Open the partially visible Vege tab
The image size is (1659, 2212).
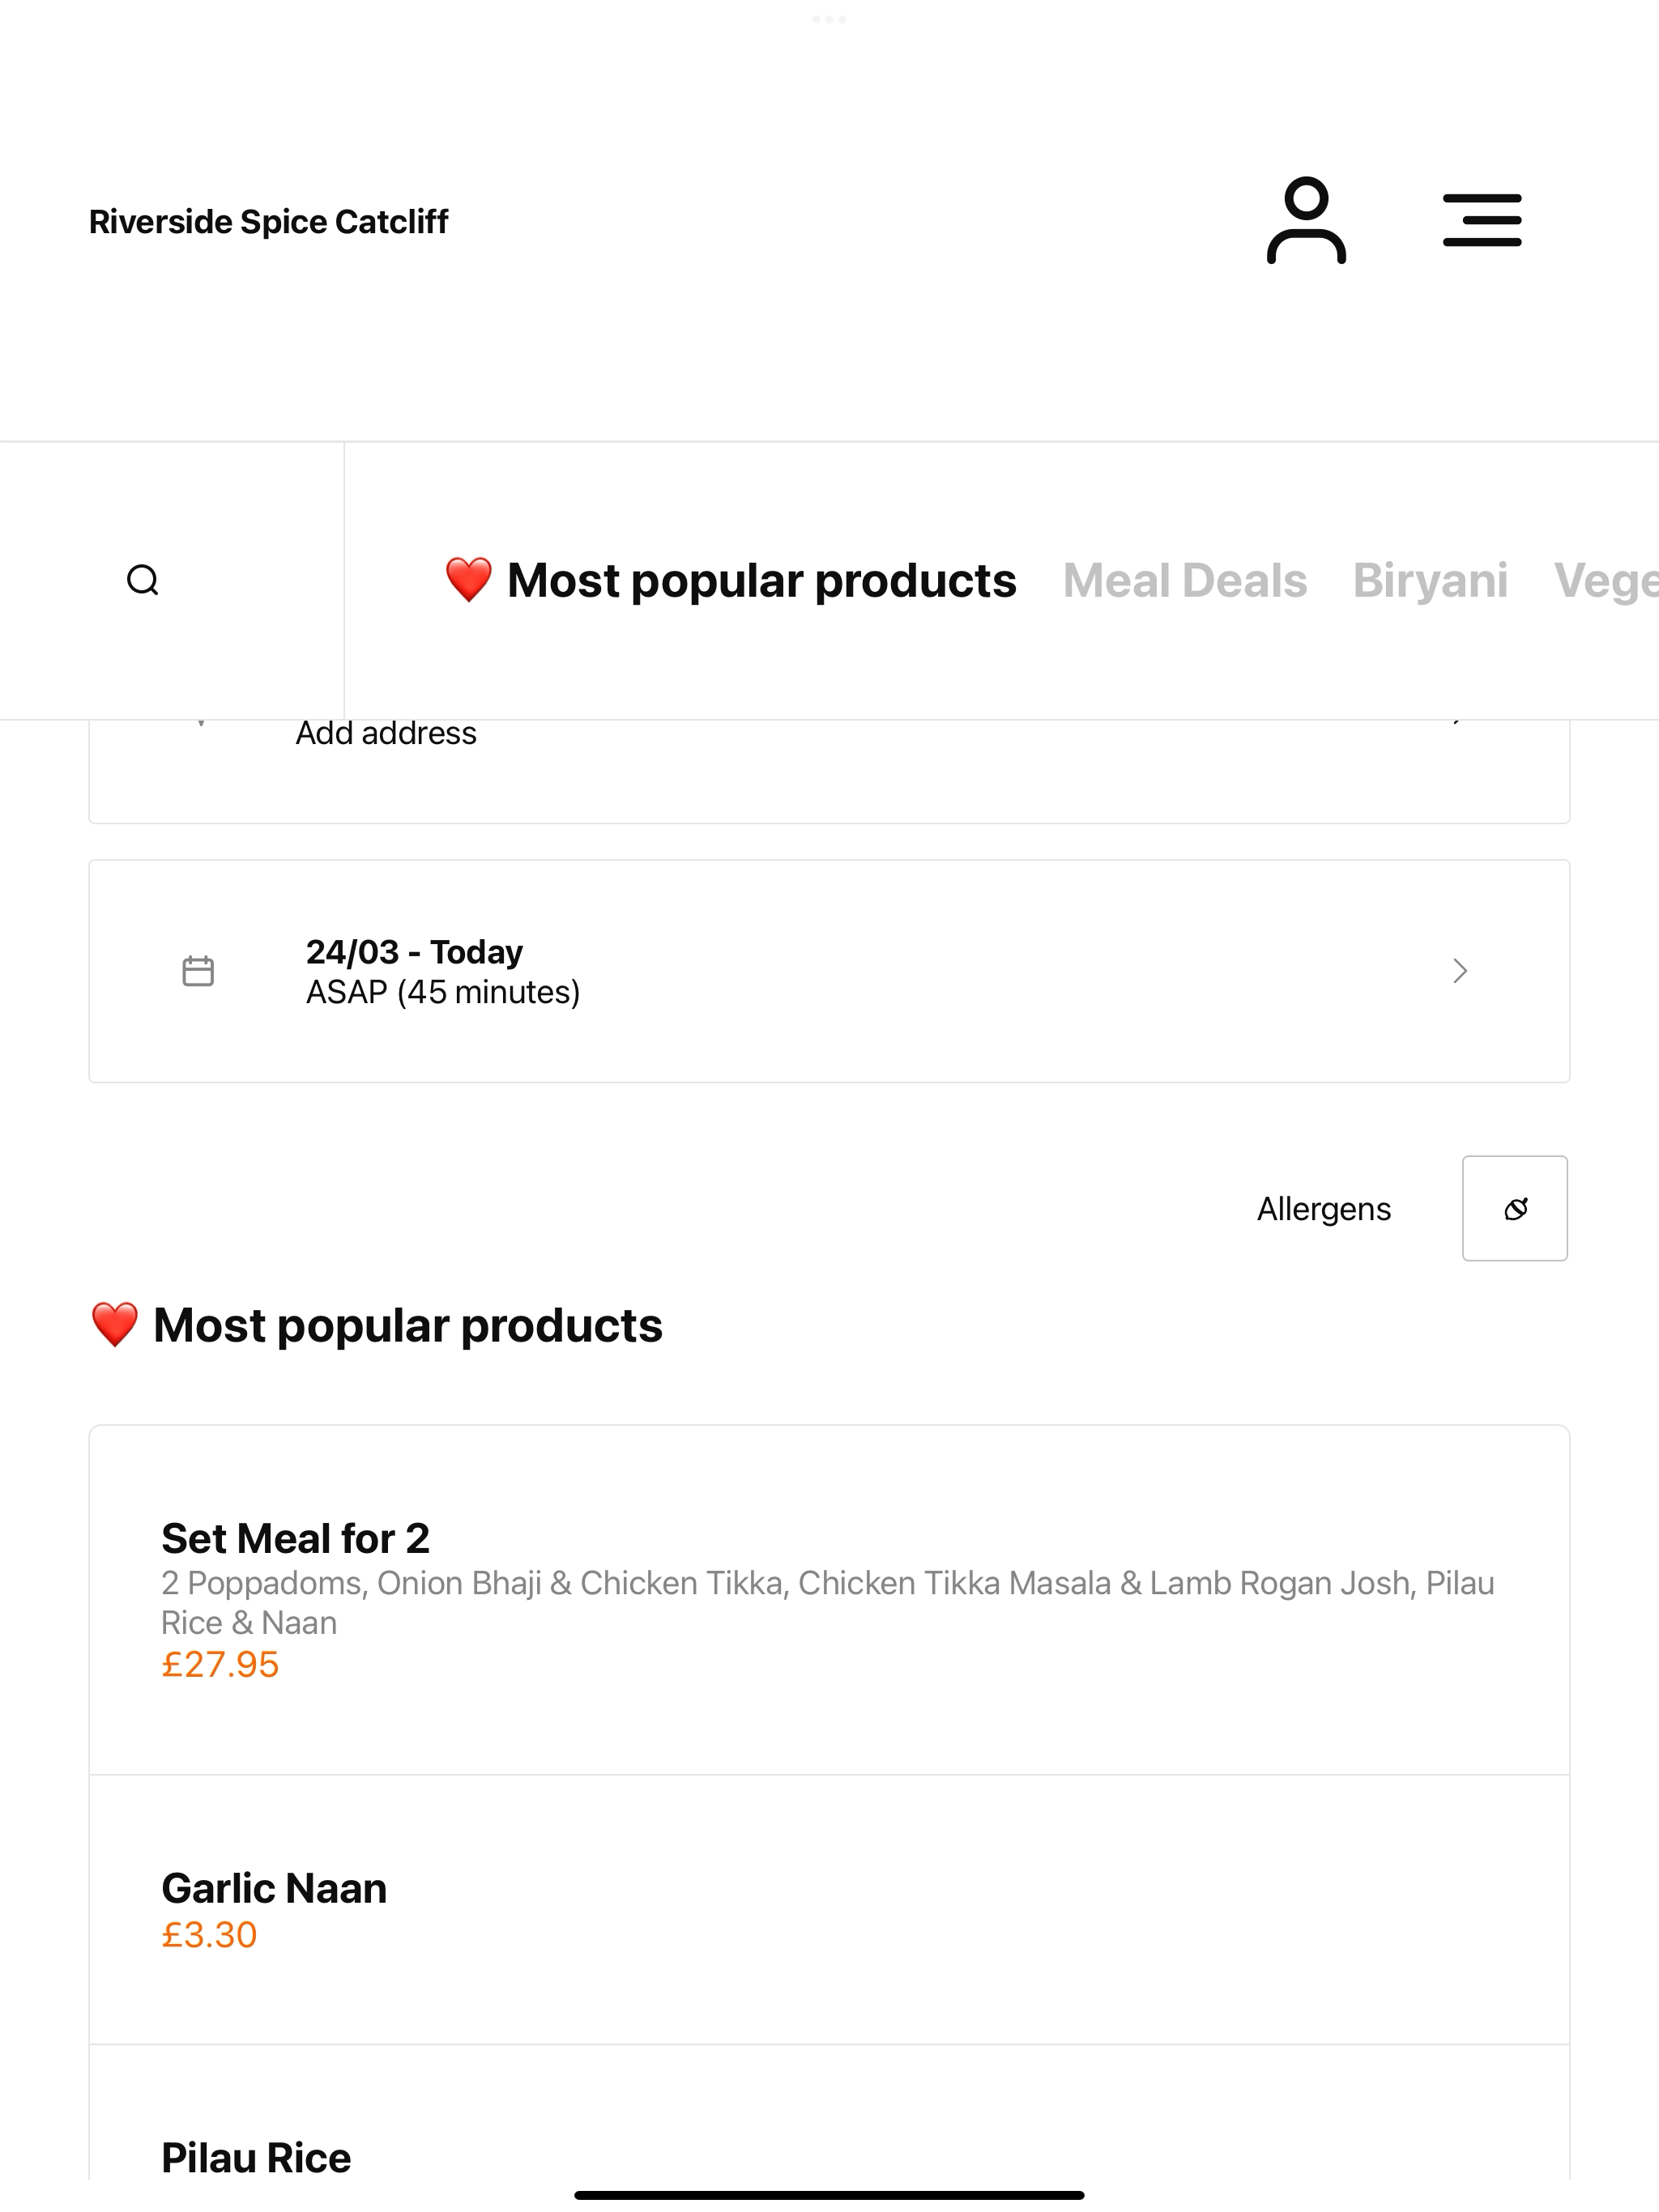point(1606,580)
